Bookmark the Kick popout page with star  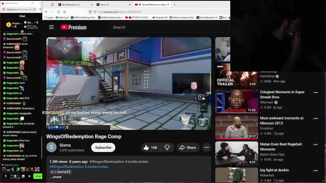[34, 9]
